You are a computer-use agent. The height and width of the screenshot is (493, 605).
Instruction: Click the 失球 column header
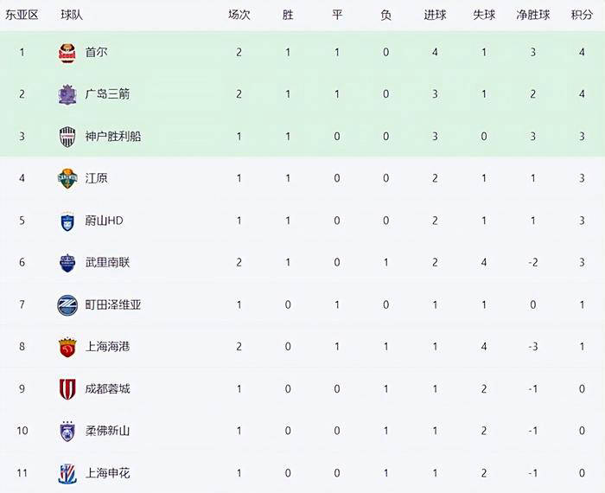coord(484,15)
